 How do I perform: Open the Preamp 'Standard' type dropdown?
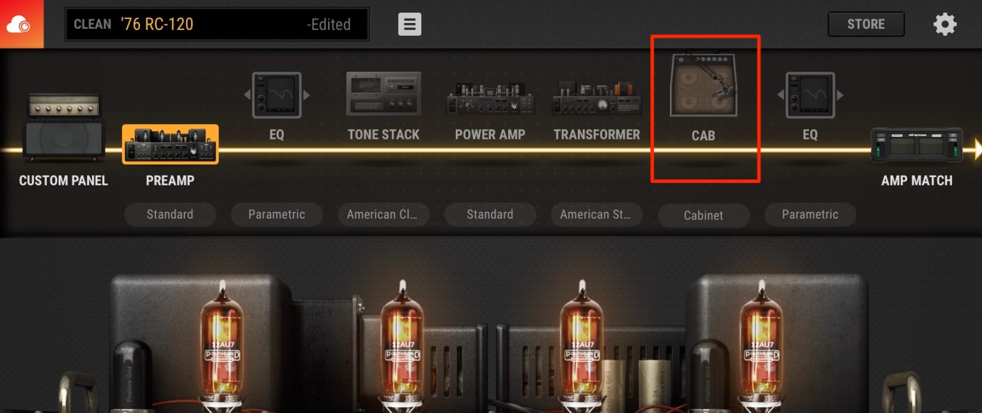click(x=170, y=215)
